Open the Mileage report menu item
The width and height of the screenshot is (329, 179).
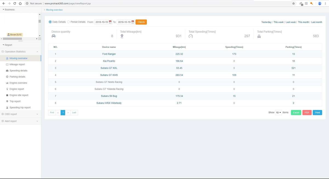pyautogui.click(x=17, y=64)
